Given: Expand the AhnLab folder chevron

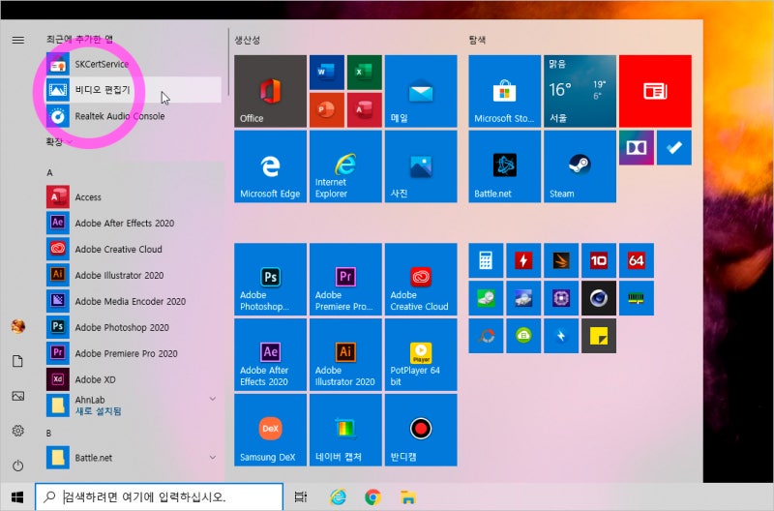Looking at the screenshot, I should click(212, 399).
